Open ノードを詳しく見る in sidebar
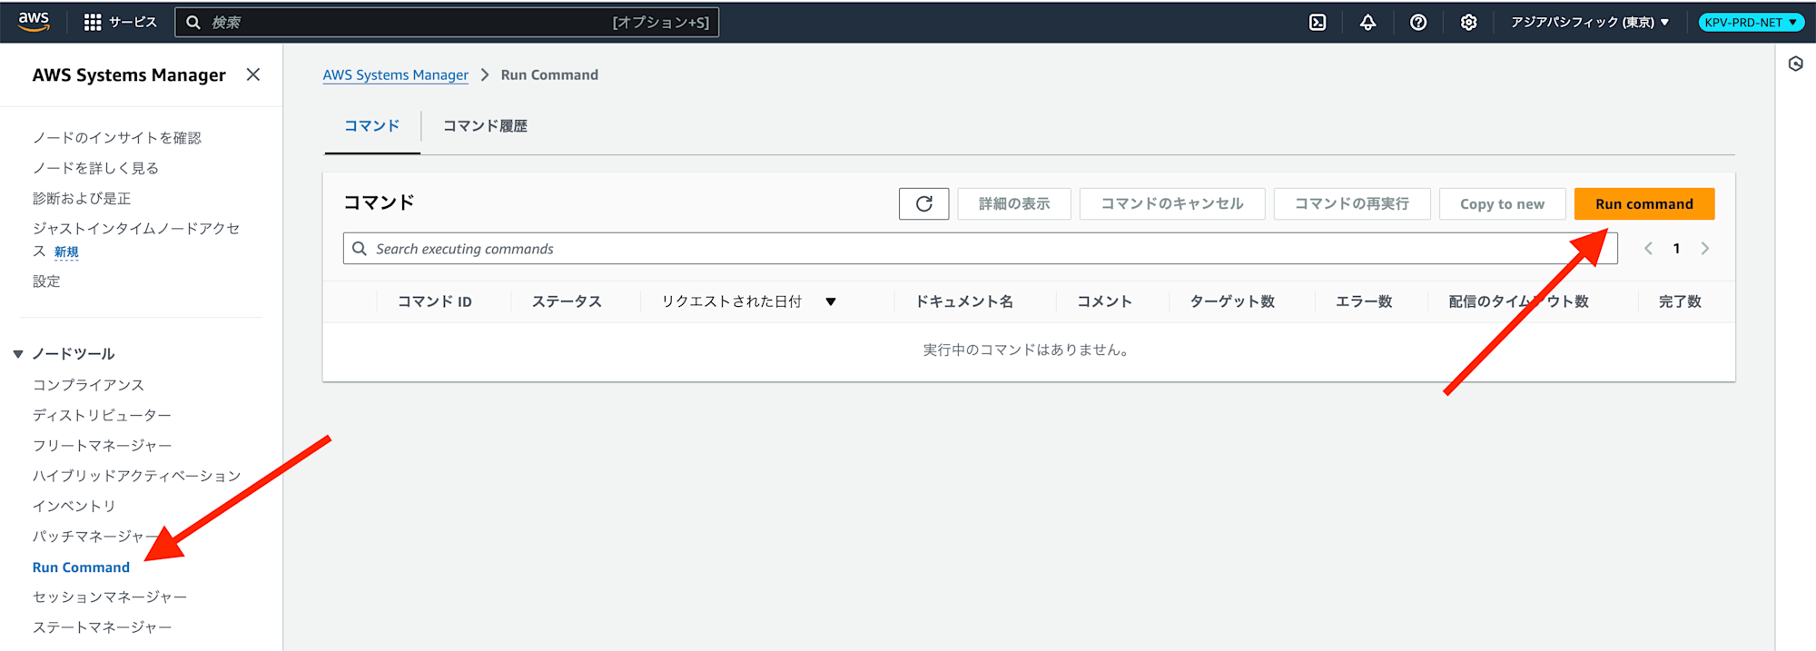Image resolution: width=1816 pixels, height=651 pixels. (96, 168)
